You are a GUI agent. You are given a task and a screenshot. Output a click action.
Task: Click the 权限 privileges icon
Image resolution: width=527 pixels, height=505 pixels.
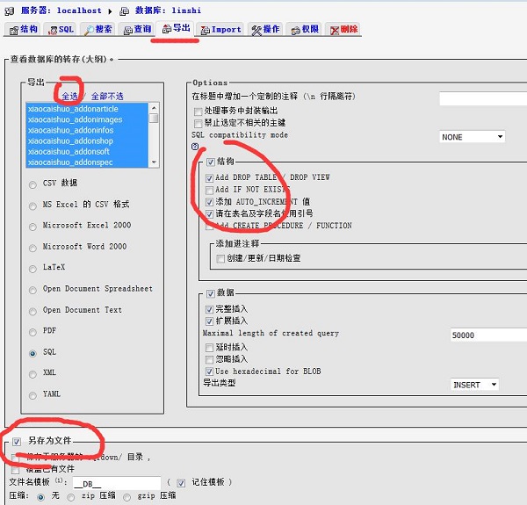(294, 30)
